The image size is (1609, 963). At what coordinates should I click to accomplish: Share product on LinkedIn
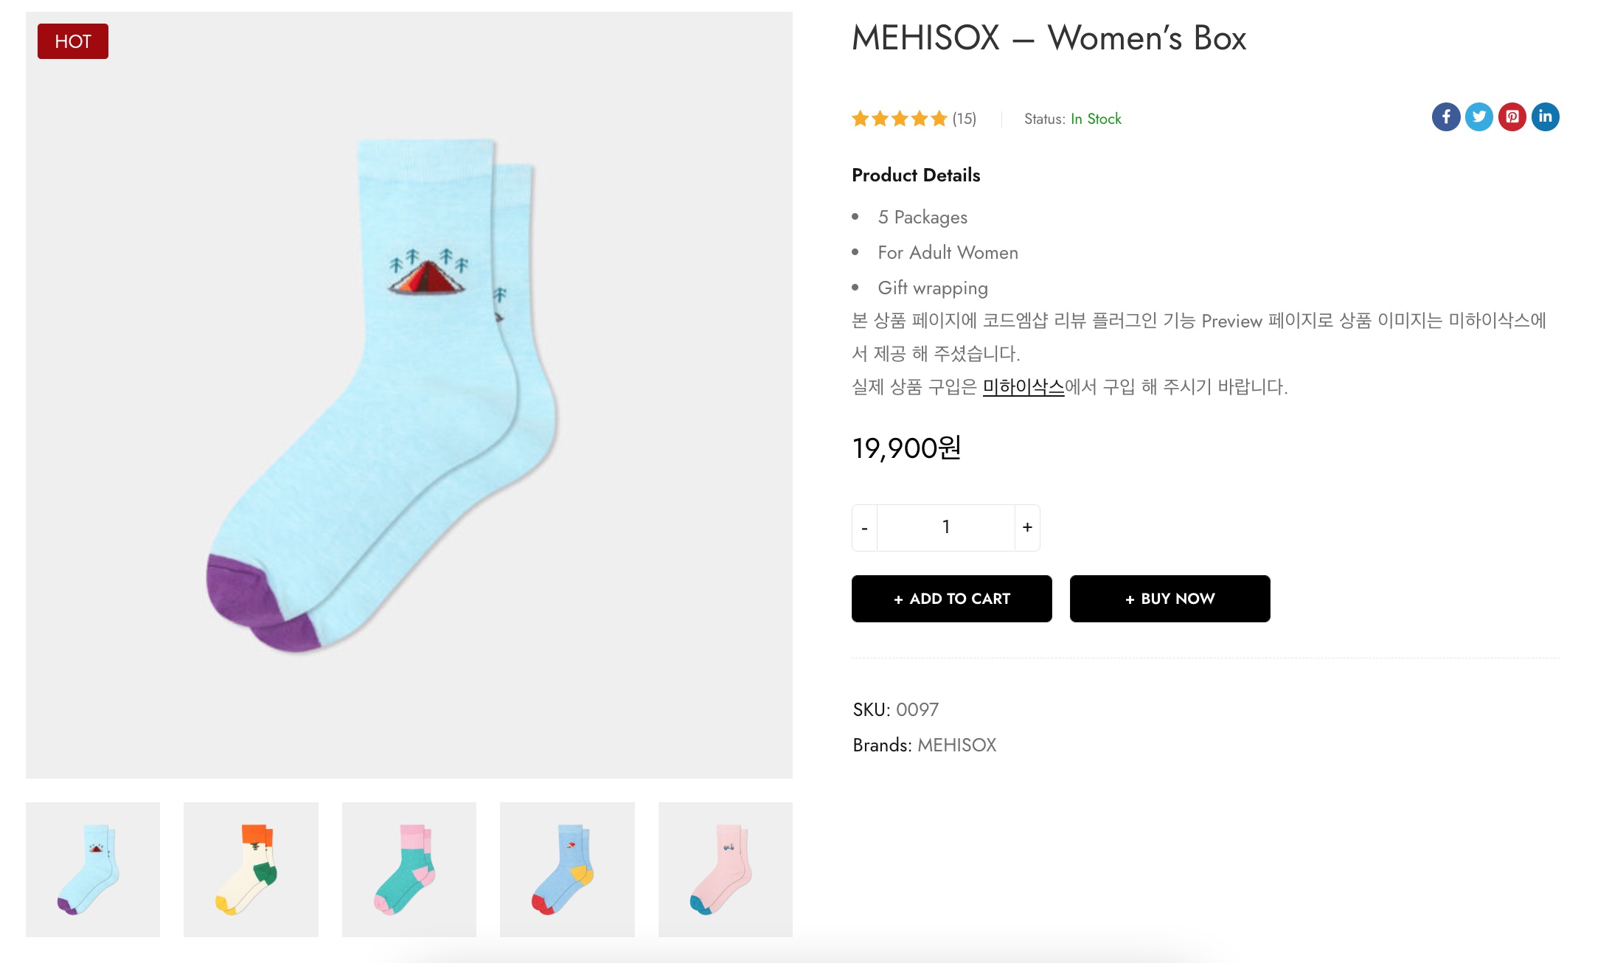tap(1545, 117)
